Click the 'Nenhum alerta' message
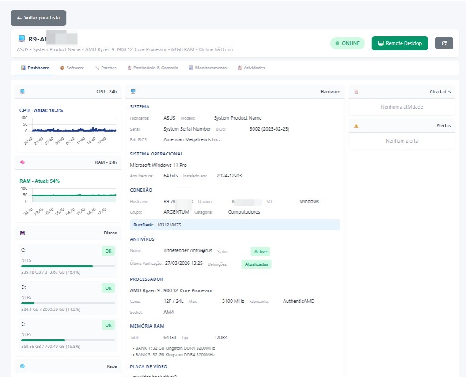The image size is (466, 377). click(x=402, y=141)
